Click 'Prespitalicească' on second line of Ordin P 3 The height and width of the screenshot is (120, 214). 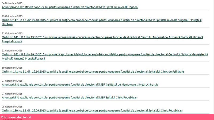12,42
